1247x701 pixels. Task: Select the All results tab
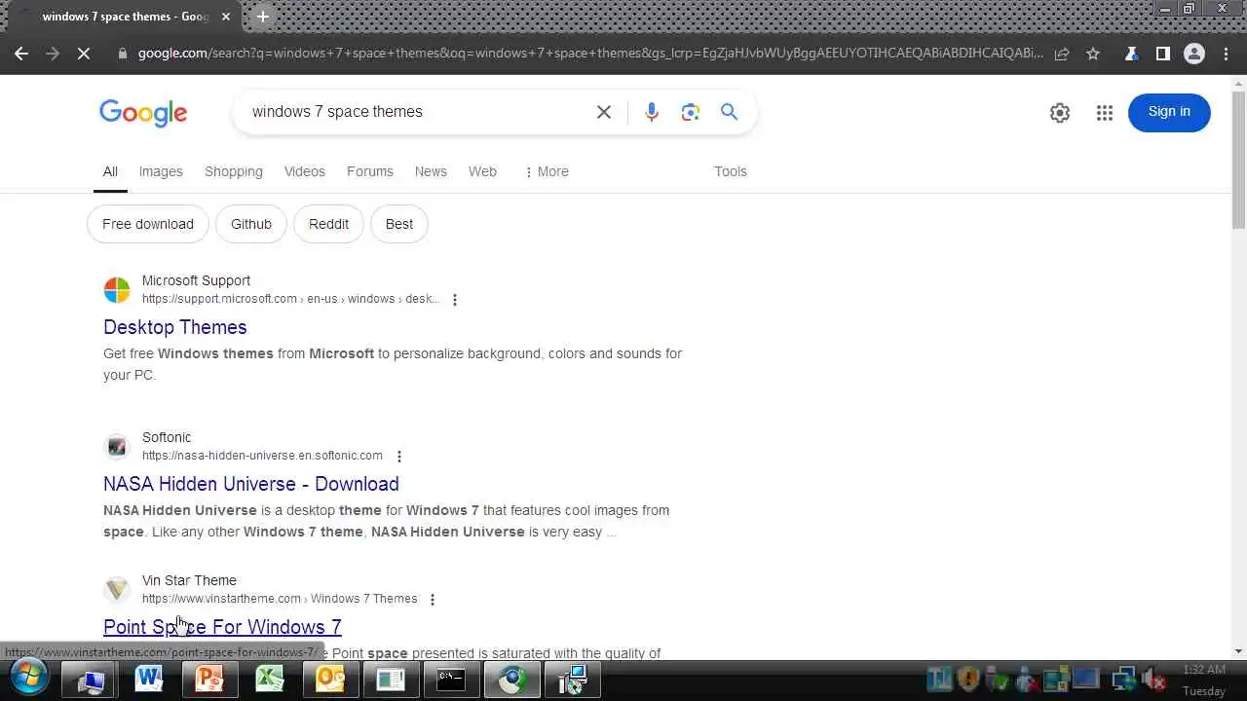pos(110,171)
